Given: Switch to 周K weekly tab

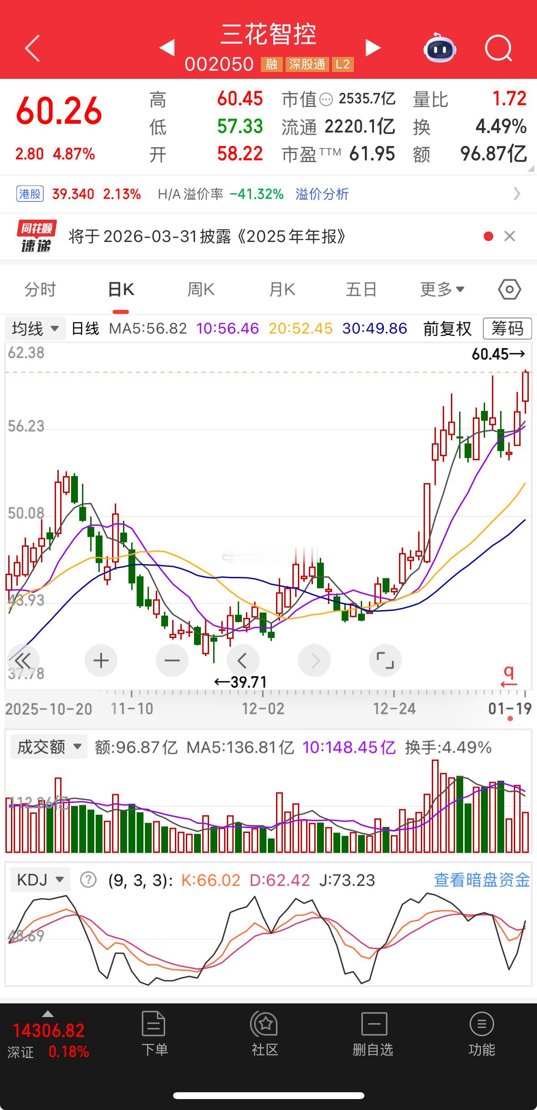Looking at the screenshot, I should click(201, 289).
